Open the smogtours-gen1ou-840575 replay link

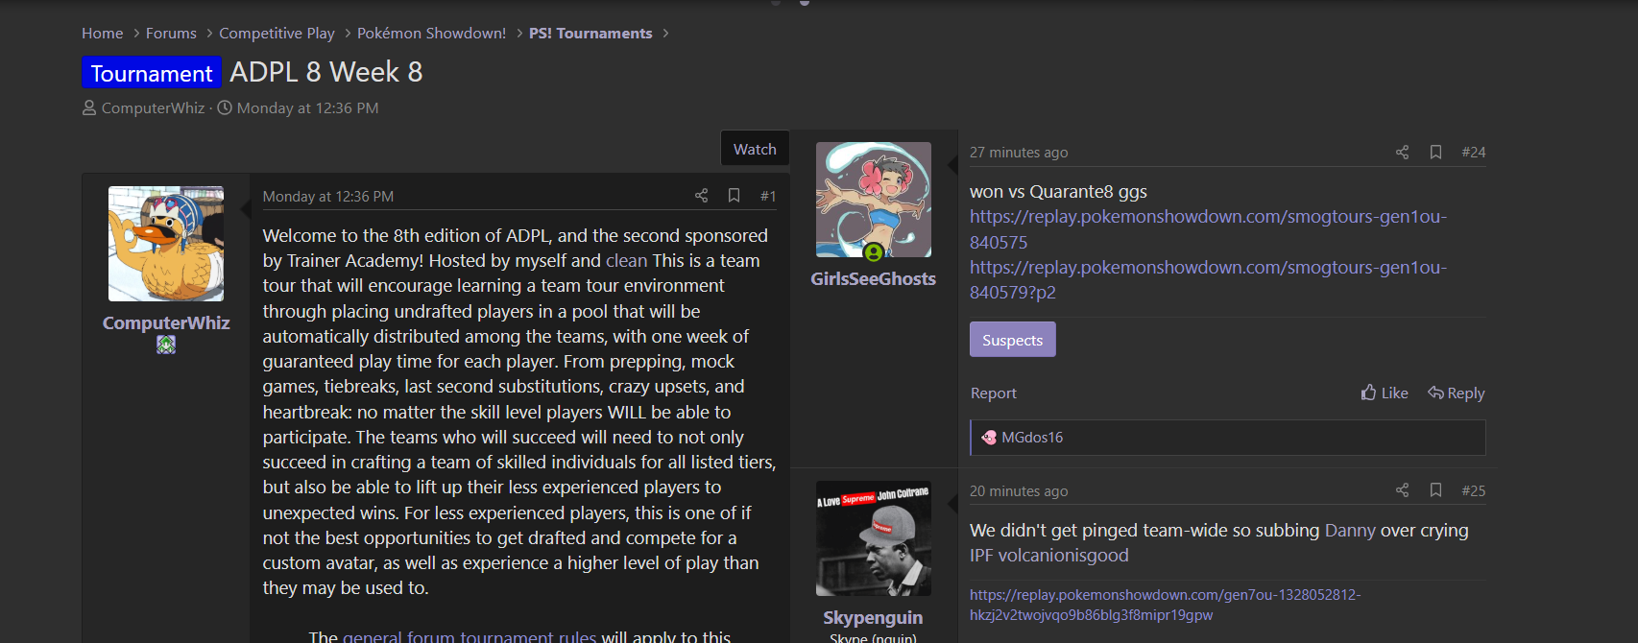[x=1208, y=229]
